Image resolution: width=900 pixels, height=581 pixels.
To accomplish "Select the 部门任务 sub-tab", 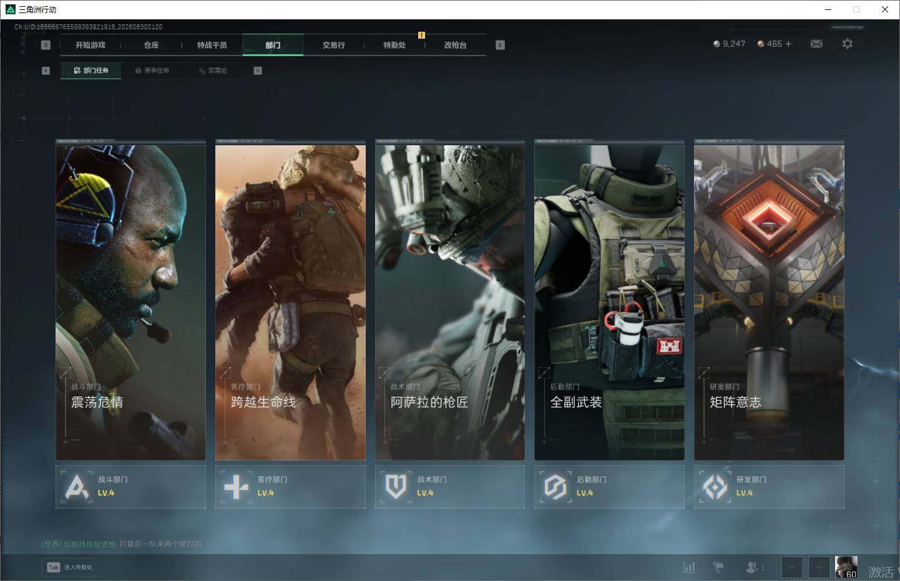I will (x=91, y=70).
